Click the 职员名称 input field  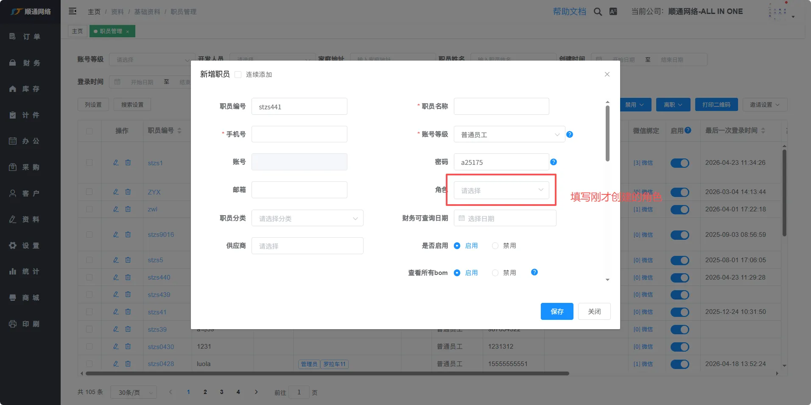(501, 106)
